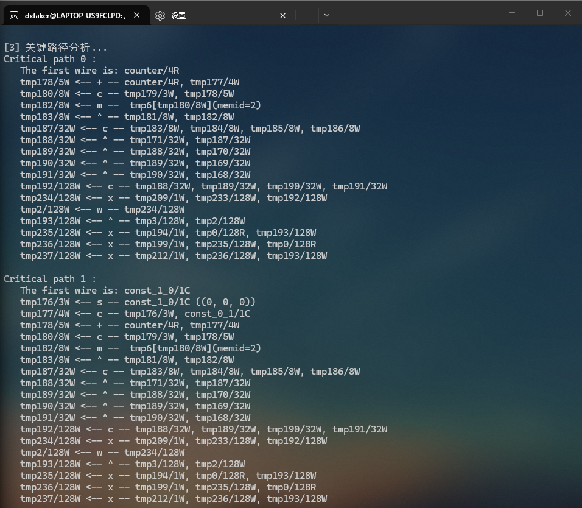
Task: Click the terminal icon on the dxfaker tab
Action: coord(14,16)
